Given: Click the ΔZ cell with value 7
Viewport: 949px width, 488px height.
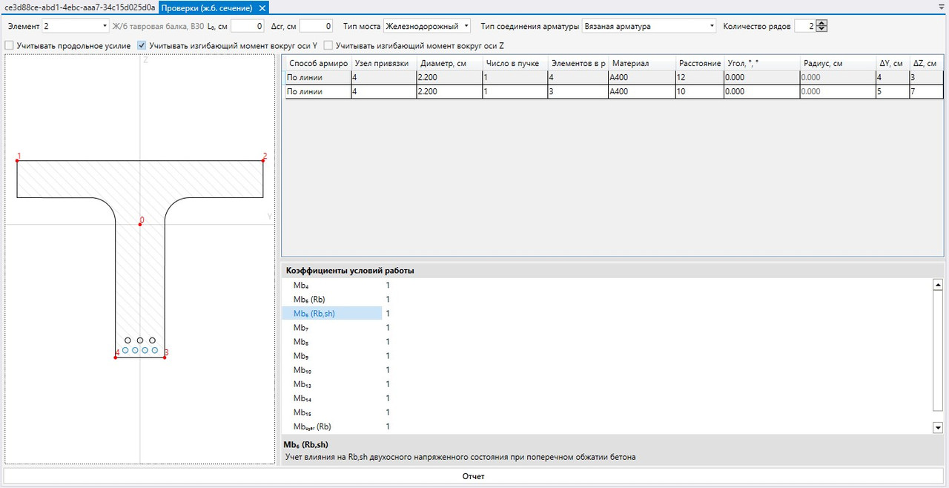Looking at the screenshot, I should tap(926, 91).
